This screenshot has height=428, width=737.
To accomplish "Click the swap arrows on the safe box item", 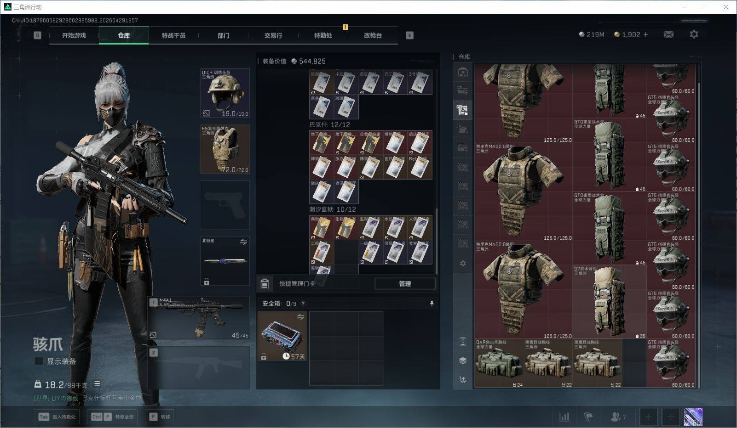I will click(300, 317).
